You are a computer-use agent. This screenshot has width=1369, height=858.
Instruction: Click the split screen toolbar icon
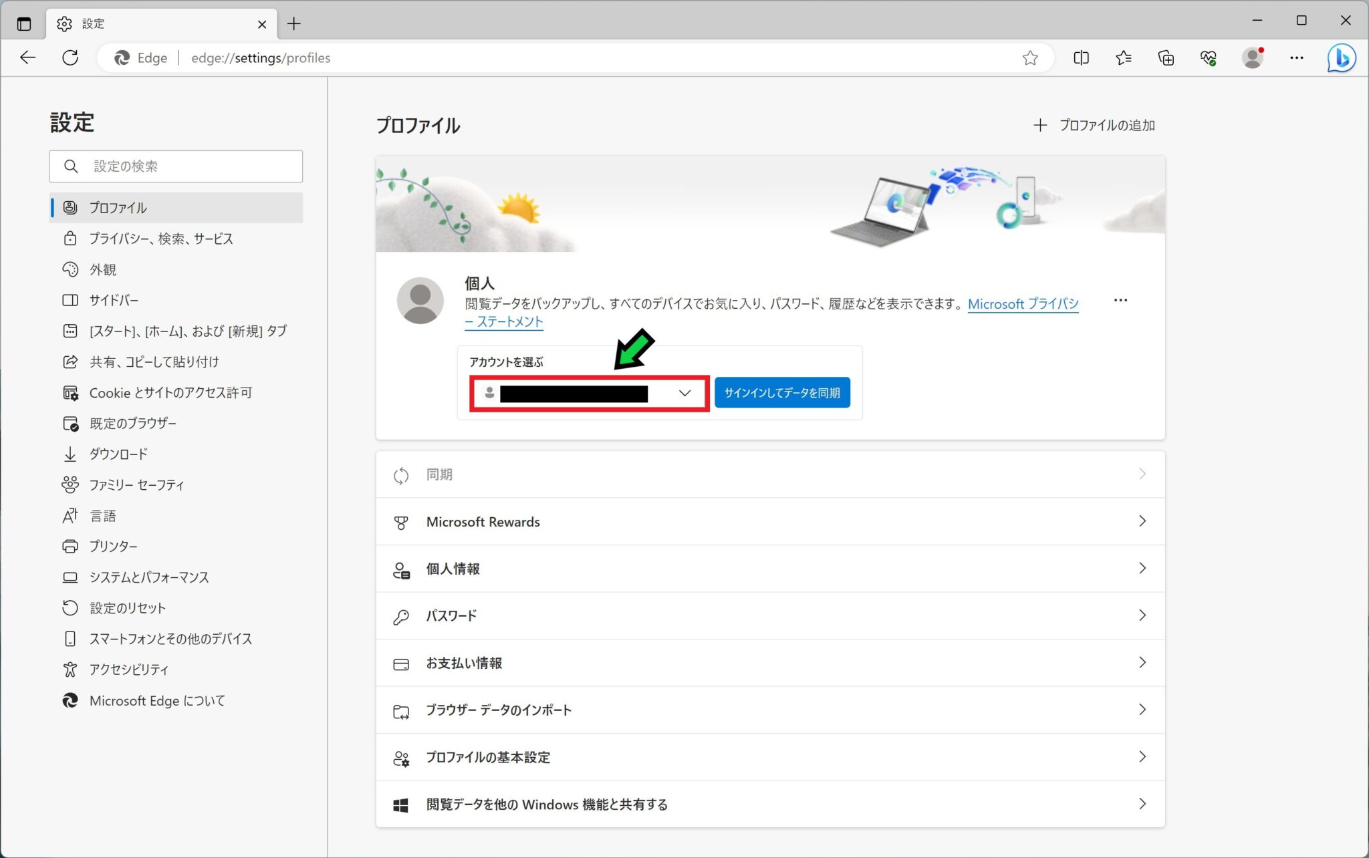pos(1081,57)
